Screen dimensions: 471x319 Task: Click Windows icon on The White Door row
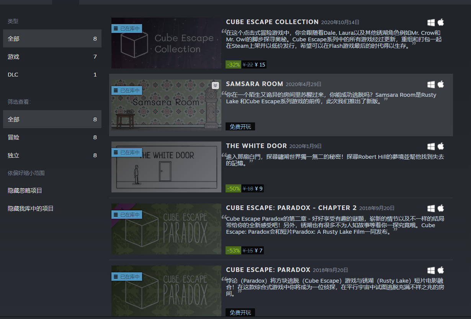click(431, 146)
